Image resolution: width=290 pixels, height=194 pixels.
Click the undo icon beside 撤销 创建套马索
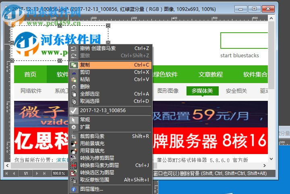(74, 48)
